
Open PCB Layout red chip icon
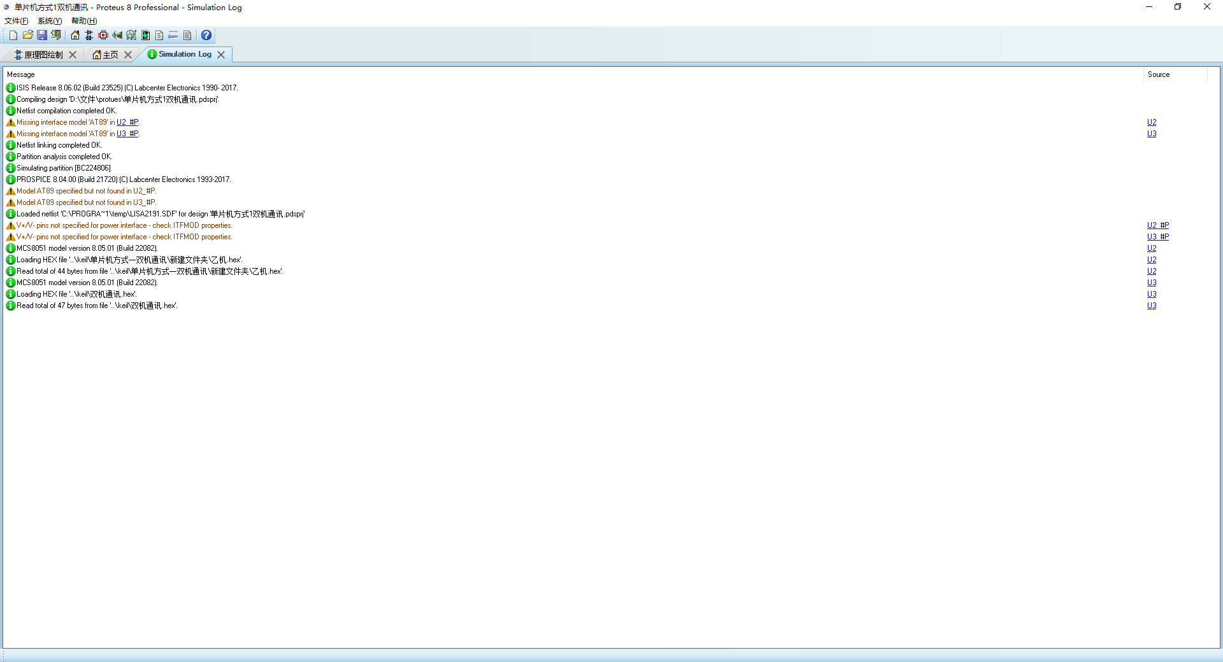coord(103,36)
